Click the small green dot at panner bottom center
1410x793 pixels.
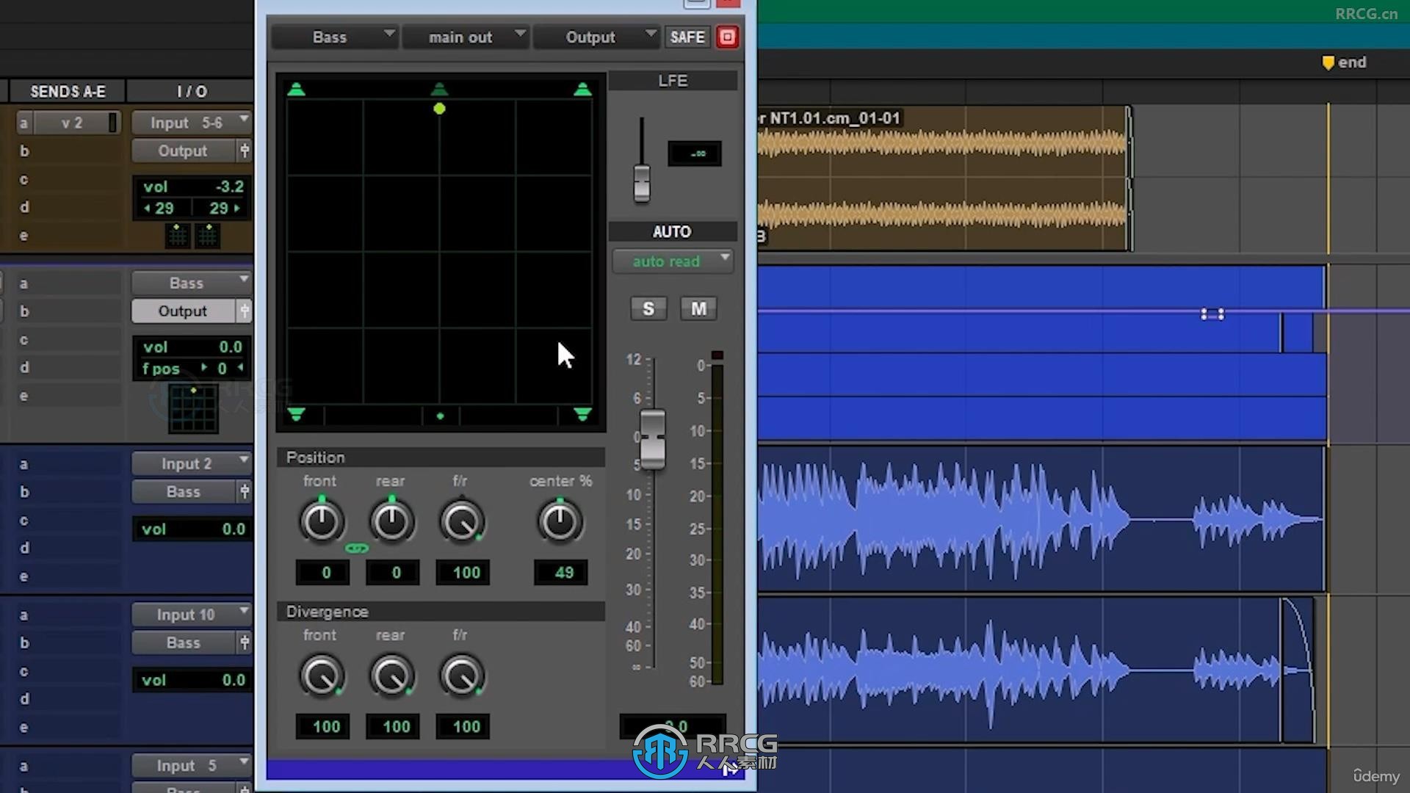440,416
